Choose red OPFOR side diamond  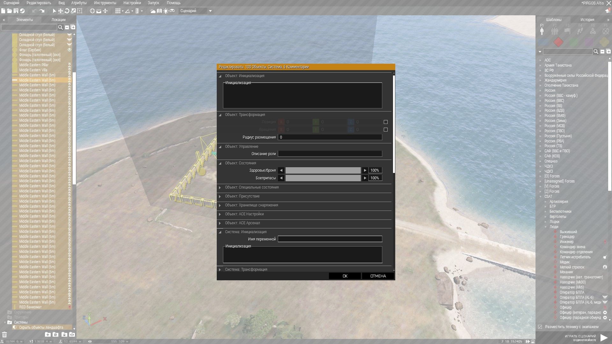click(x=558, y=42)
